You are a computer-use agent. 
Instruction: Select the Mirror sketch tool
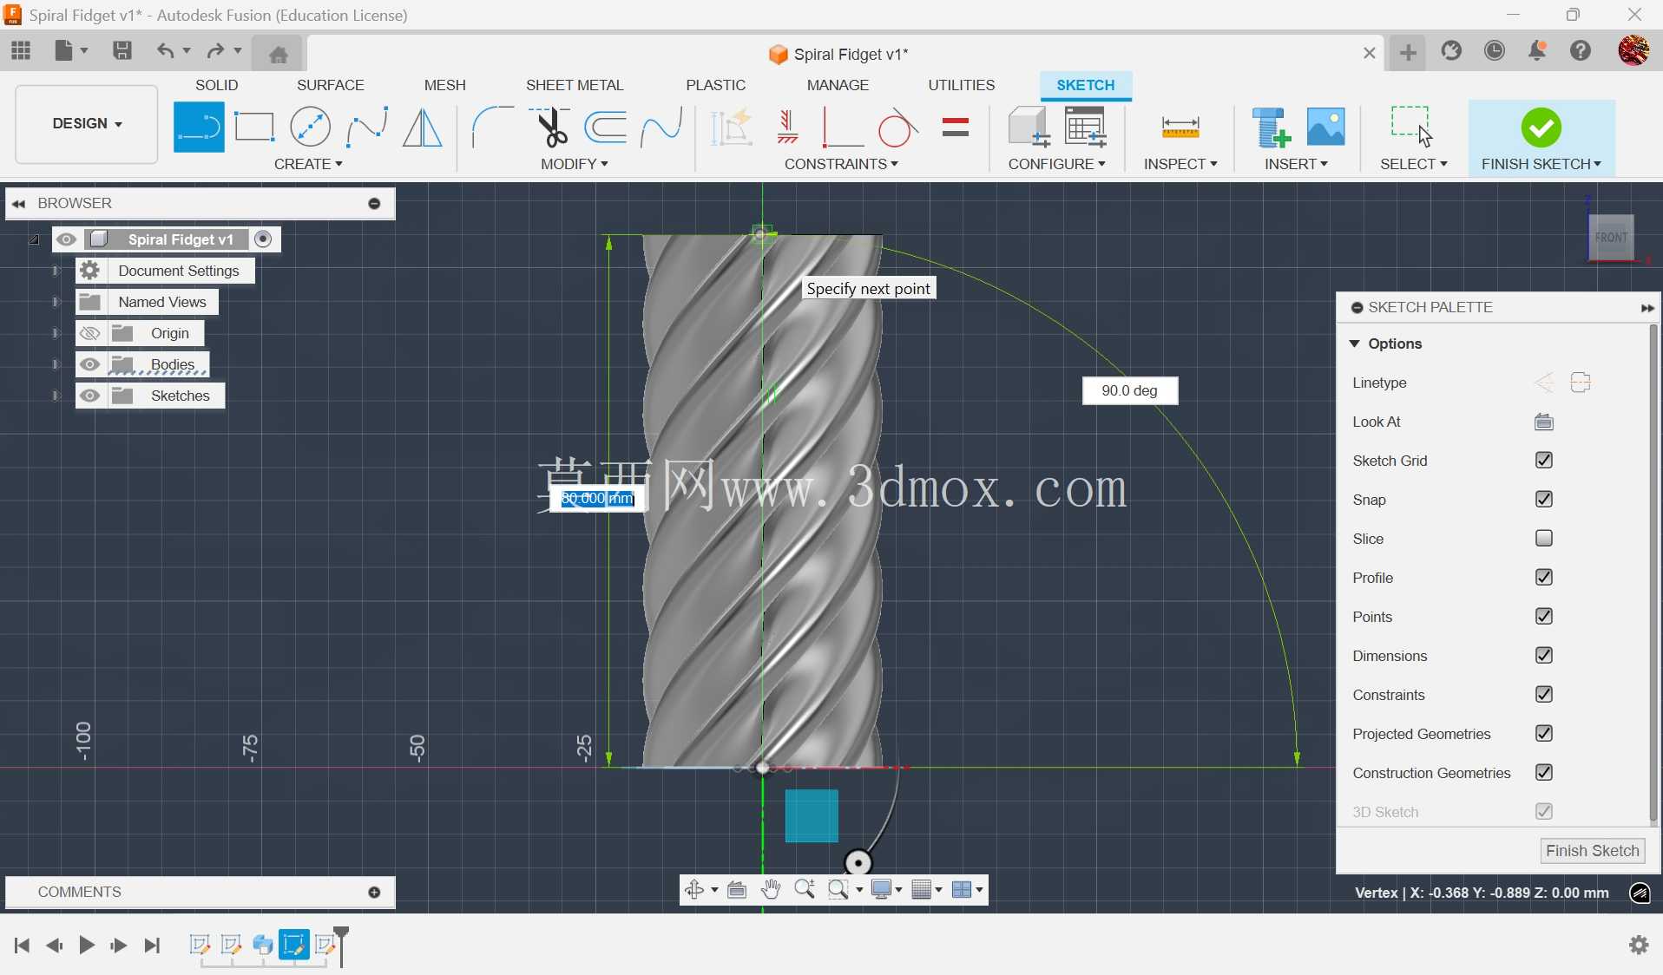pyautogui.click(x=423, y=128)
